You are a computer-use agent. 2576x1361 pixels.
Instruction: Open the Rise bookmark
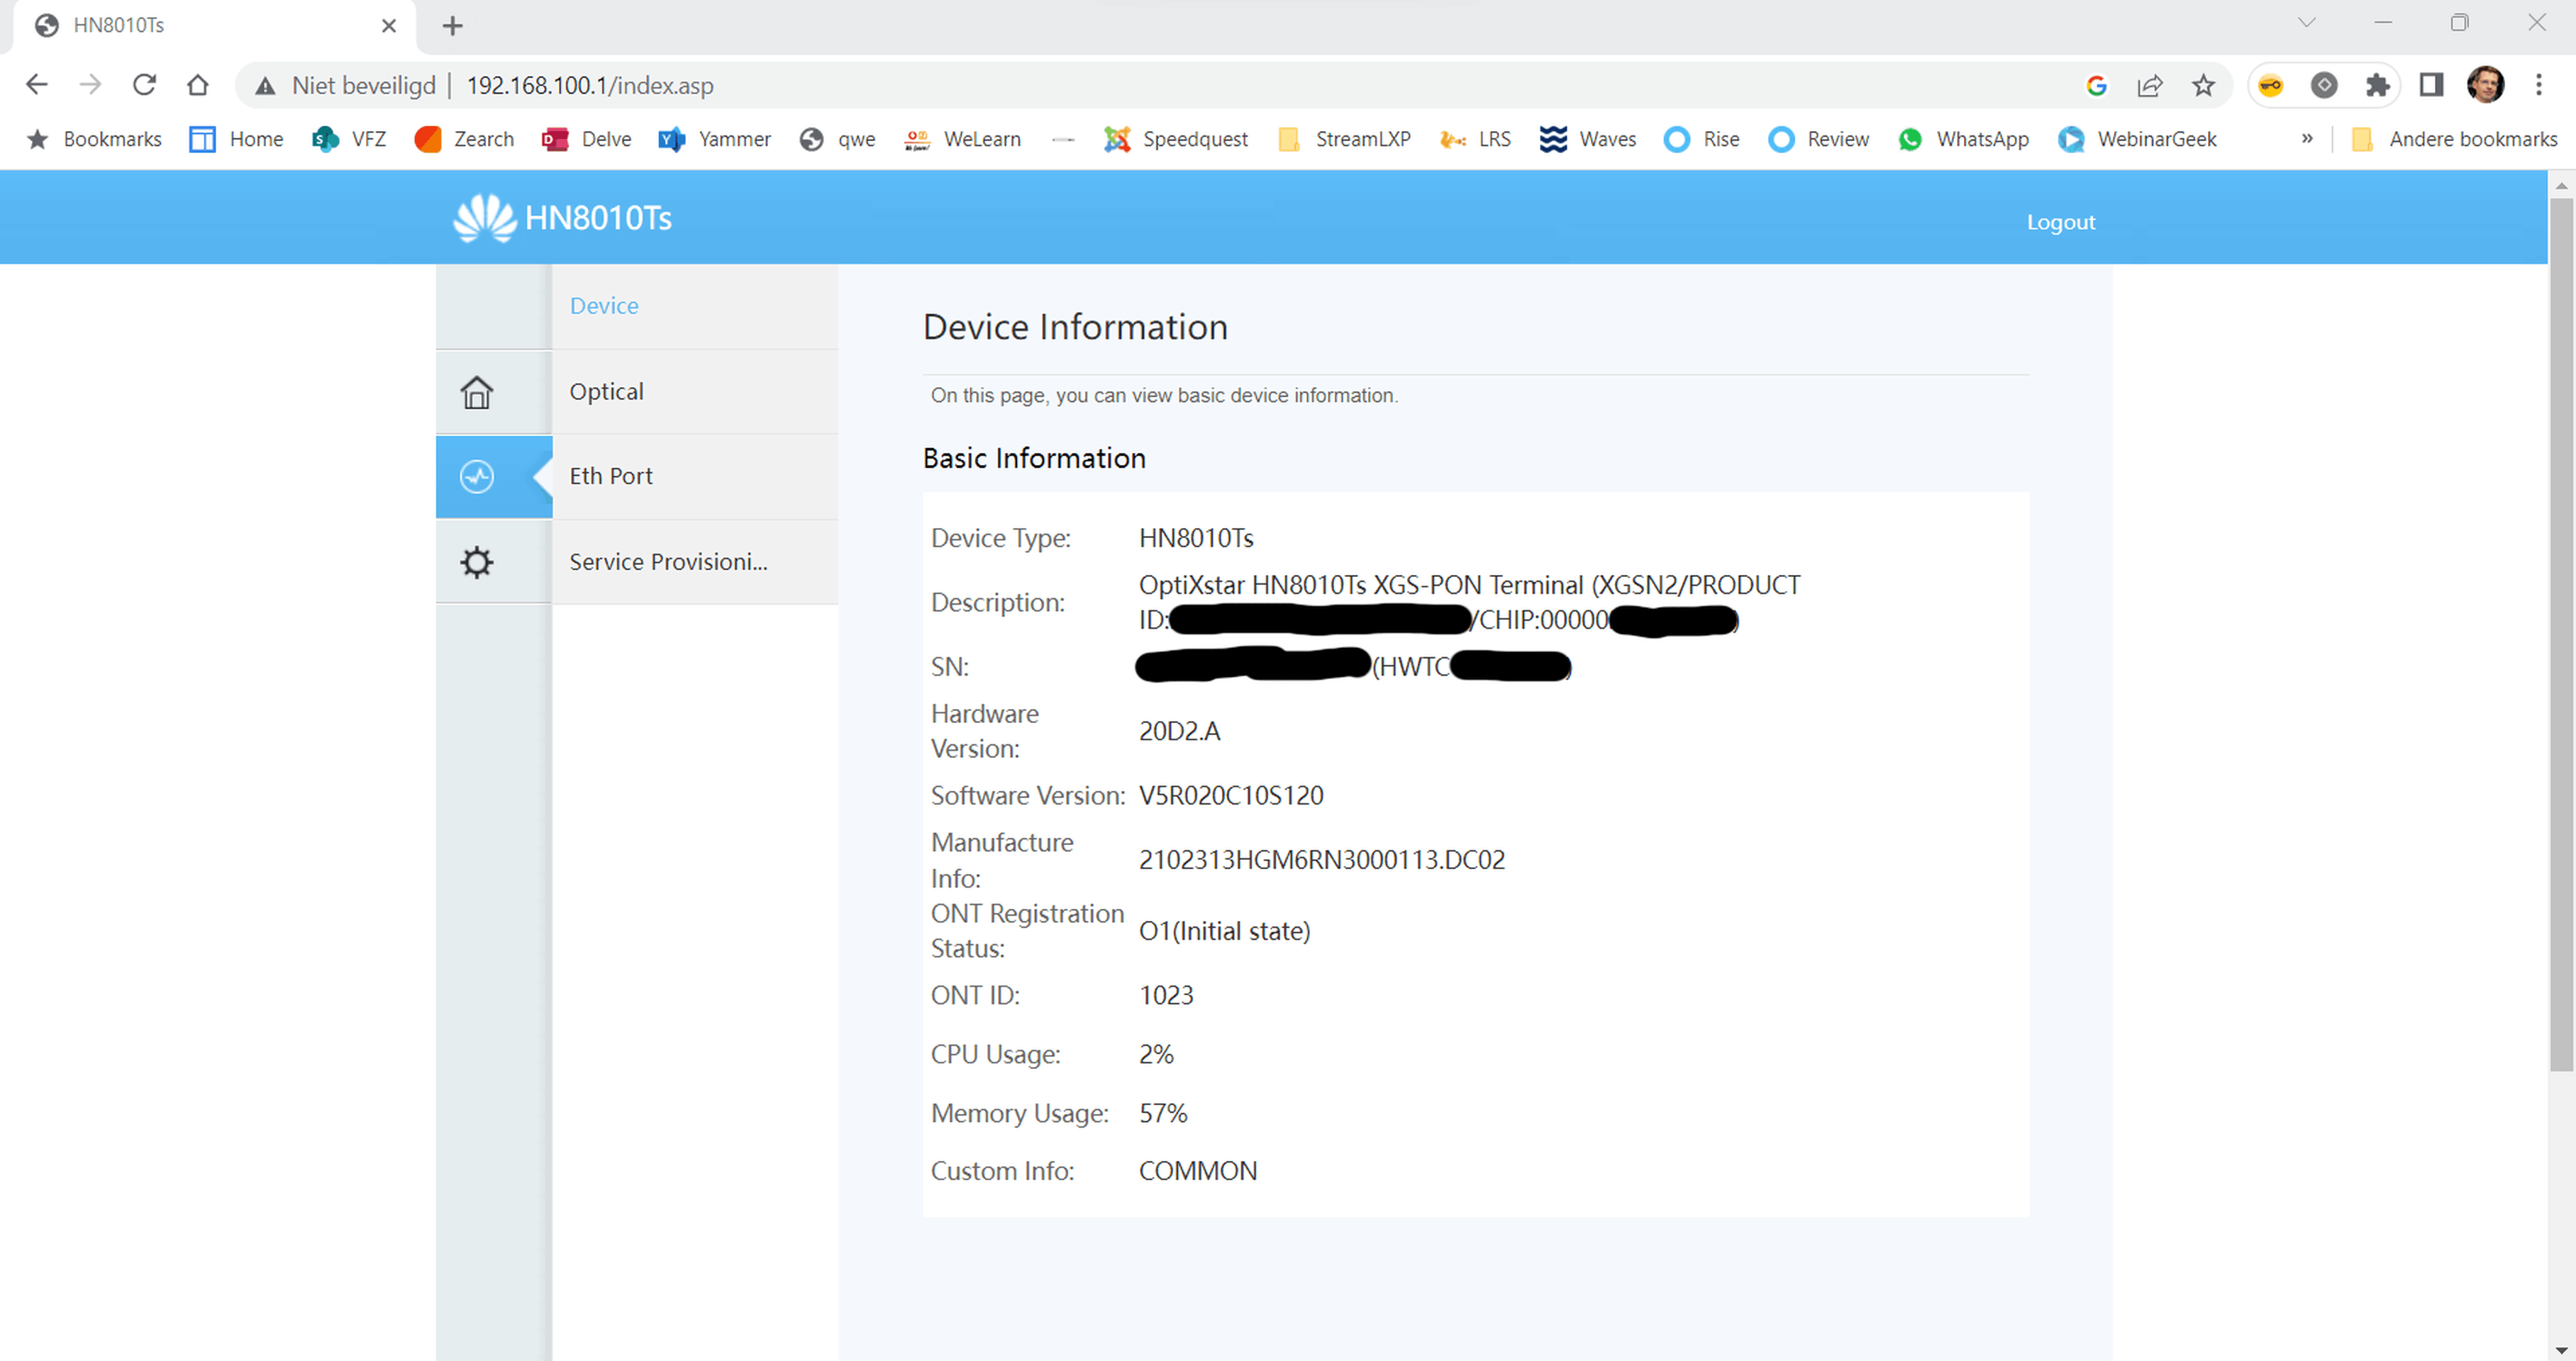[1701, 139]
